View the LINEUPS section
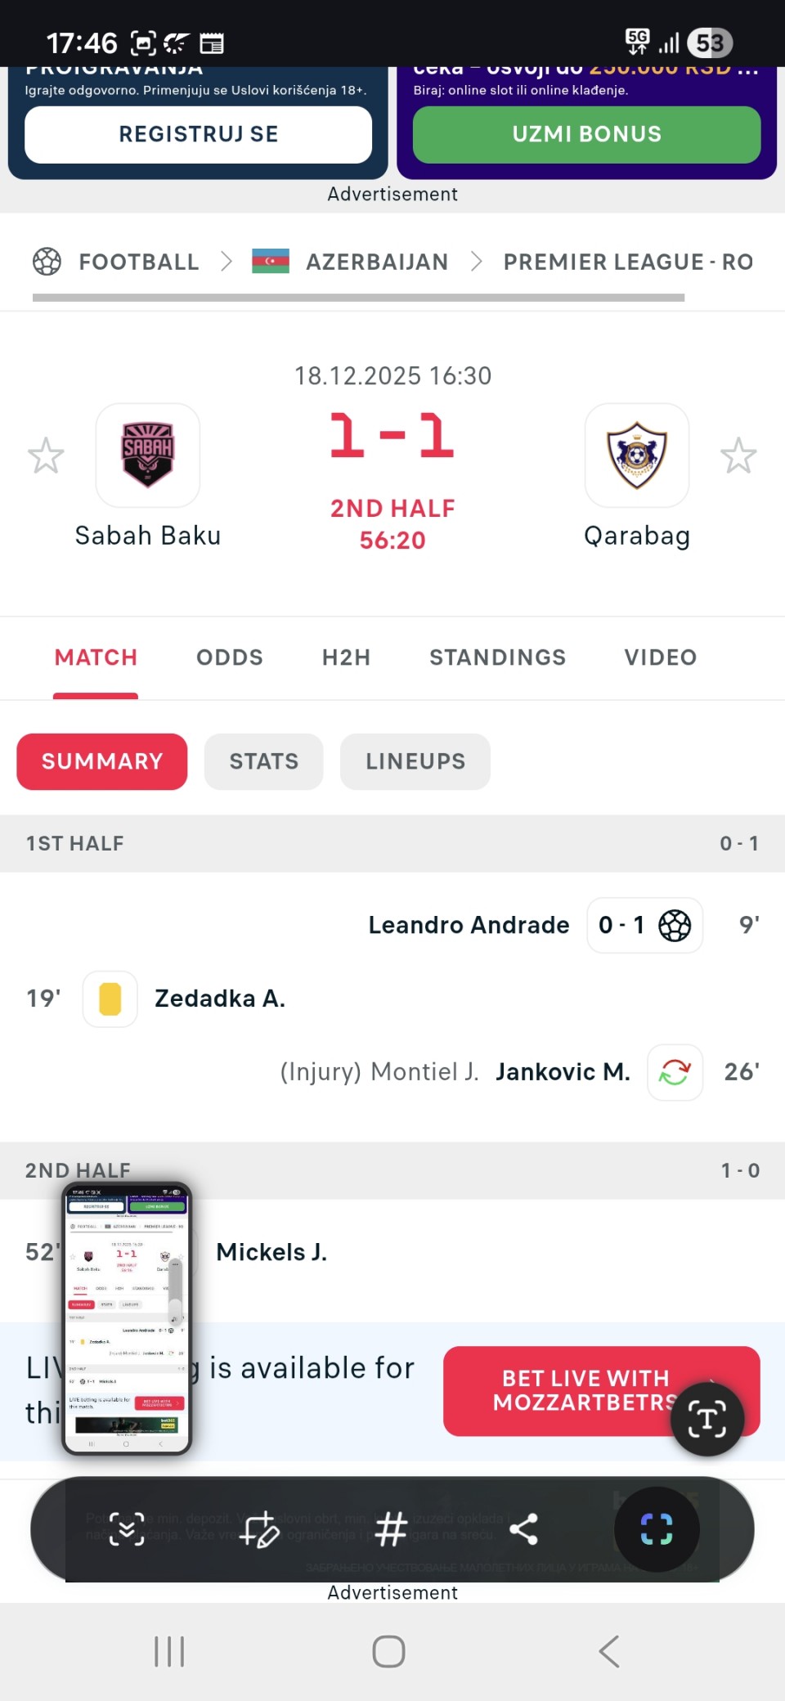 click(415, 761)
